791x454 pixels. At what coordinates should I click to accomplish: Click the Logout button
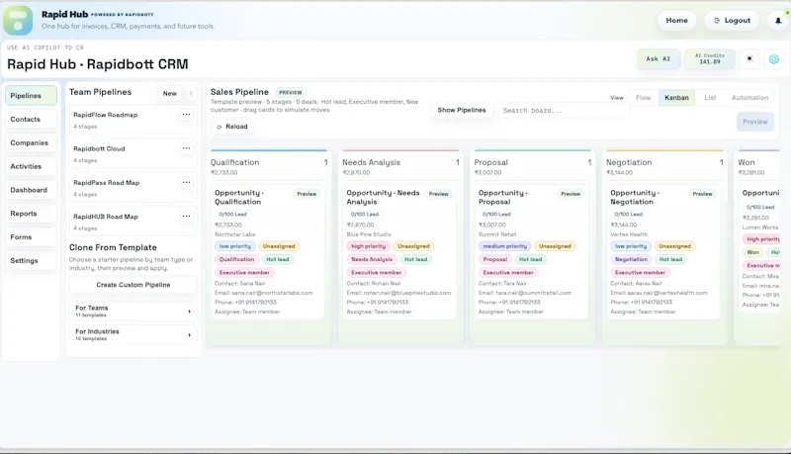(x=732, y=21)
